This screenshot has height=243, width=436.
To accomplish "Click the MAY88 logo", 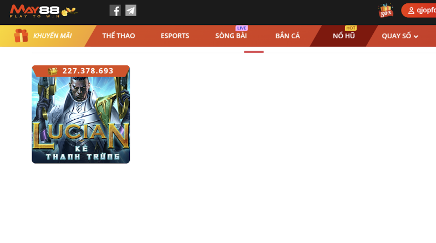I will point(42,11).
